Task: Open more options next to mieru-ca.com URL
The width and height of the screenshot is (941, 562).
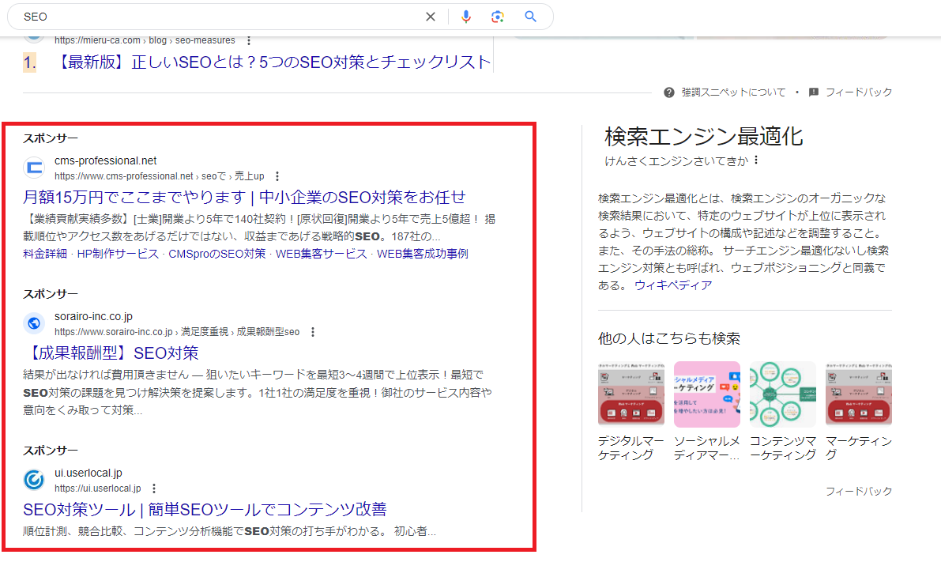Action: pos(248,40)
